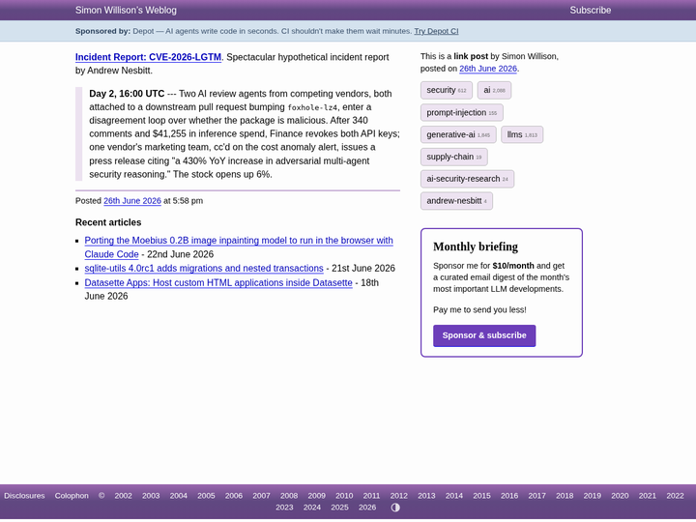Go to the 2010 archive
The height and width of the screenshot is (522, 696).
pyautogui.click(x=344, y=496)
